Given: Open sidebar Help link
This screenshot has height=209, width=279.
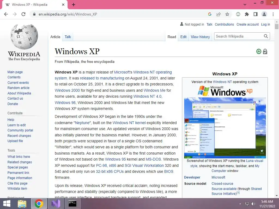Looking at the screenshot, I should pyautogui.click(x=11, y=120).
